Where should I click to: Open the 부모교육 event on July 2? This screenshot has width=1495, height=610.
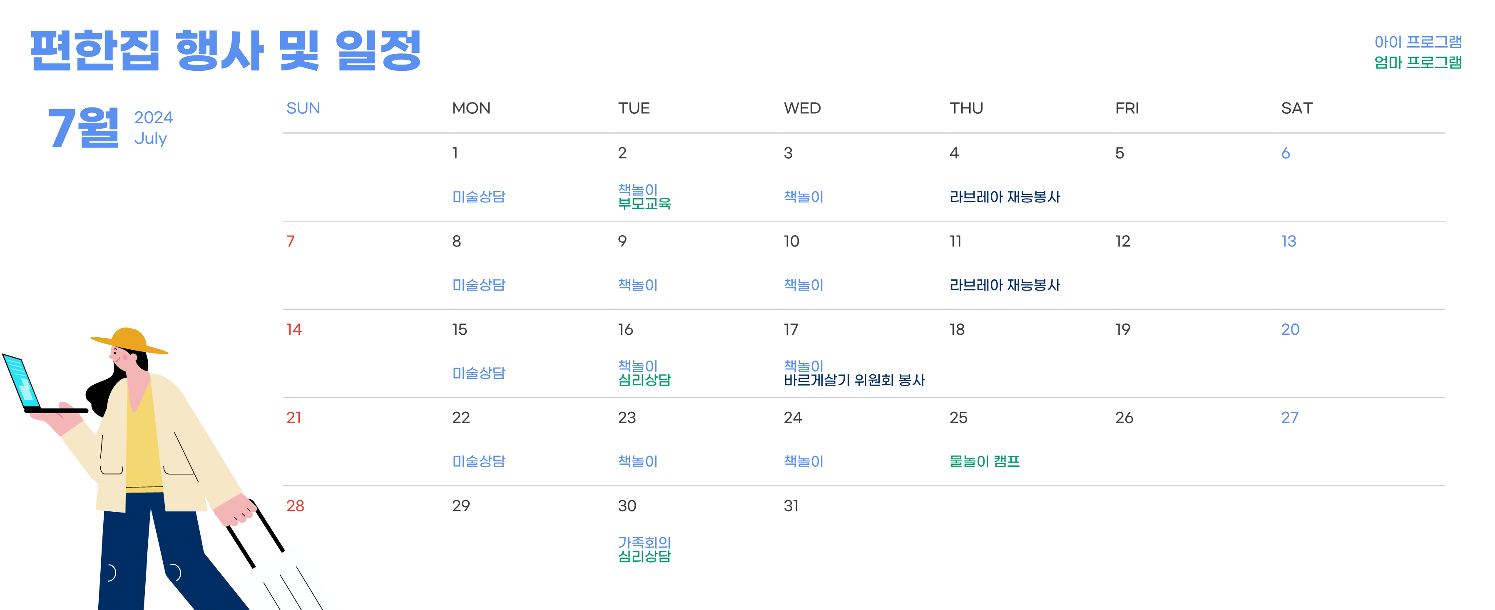pos(644,204)
